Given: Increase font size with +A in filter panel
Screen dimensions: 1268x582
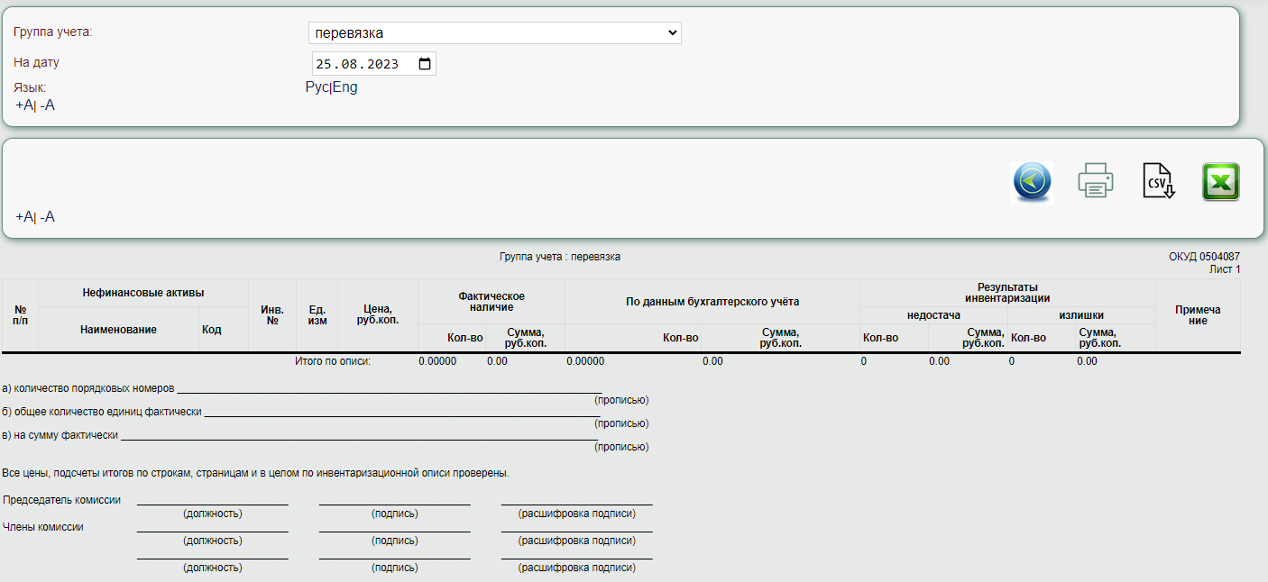Looking at the screenshot, I should [24, 105].
